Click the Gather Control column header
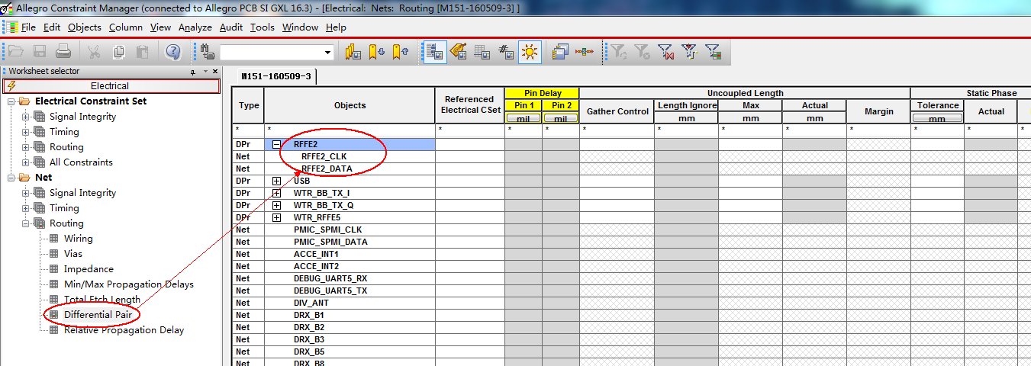This screenshot has height=366, width=1031. click(x=617, y=111)
